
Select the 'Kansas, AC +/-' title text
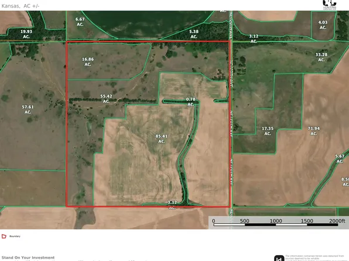(x=20, y=6)
